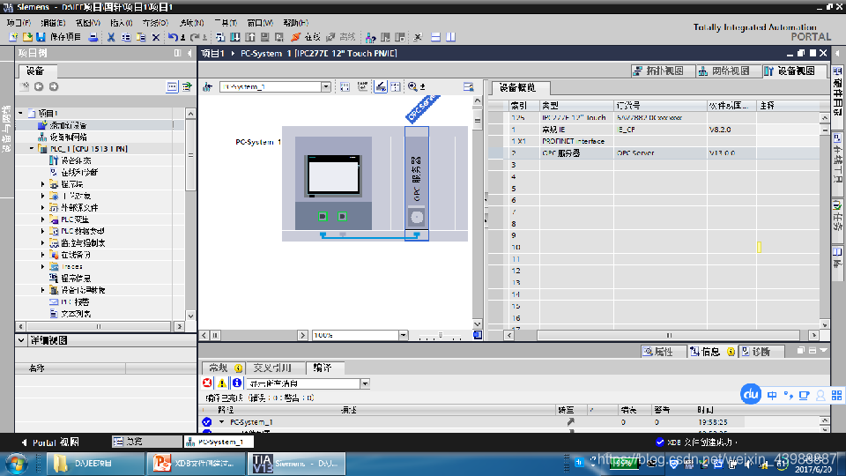This screenshot has width=846, height=476.
Task: Select 设备和网络 in project tree
Action: (x=69, y=138)
